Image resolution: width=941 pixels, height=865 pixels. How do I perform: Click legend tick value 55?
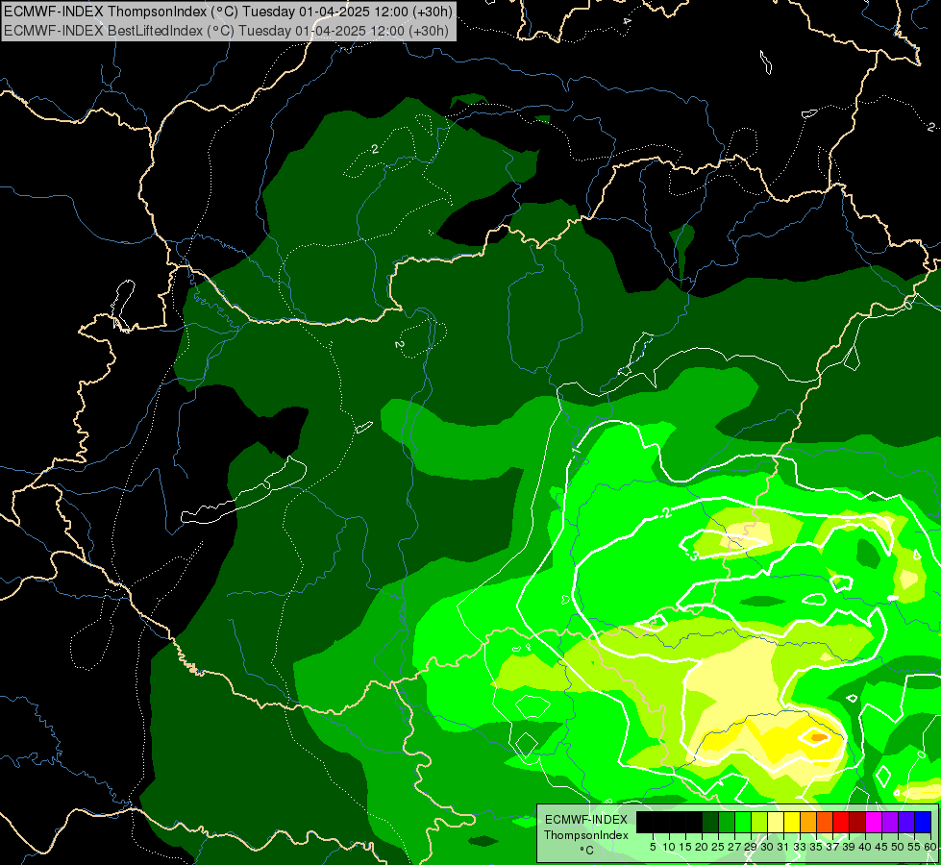tap(915, 847)
